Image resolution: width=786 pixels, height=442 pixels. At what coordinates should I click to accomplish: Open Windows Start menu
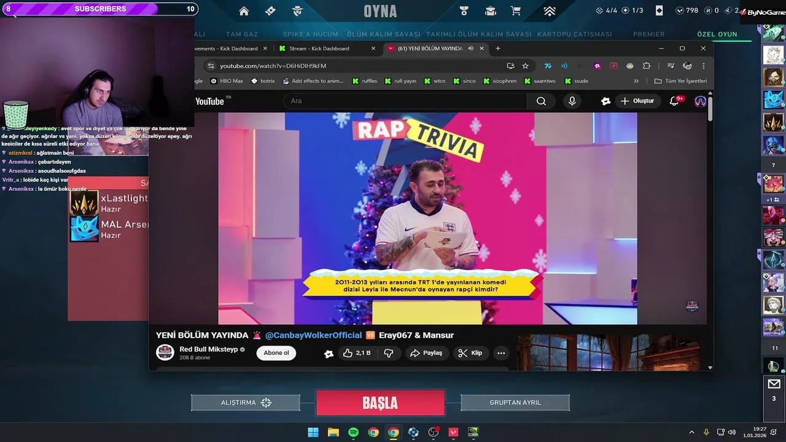pos(313,432)
